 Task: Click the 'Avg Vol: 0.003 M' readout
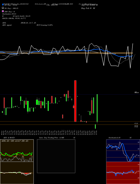click(90, 5)
